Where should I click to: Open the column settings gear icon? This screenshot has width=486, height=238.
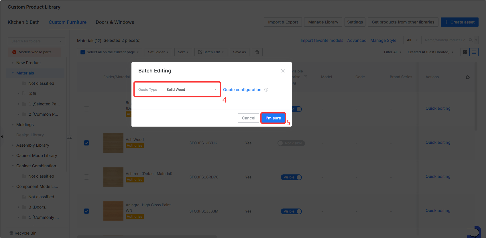tap(468, 77)
